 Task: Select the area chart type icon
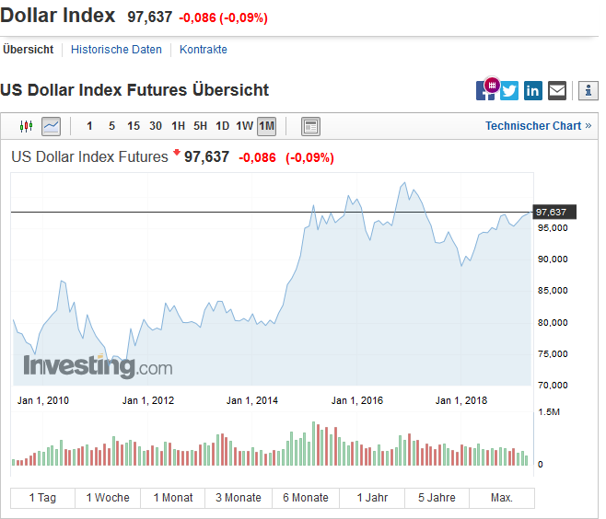pos(51,126)
